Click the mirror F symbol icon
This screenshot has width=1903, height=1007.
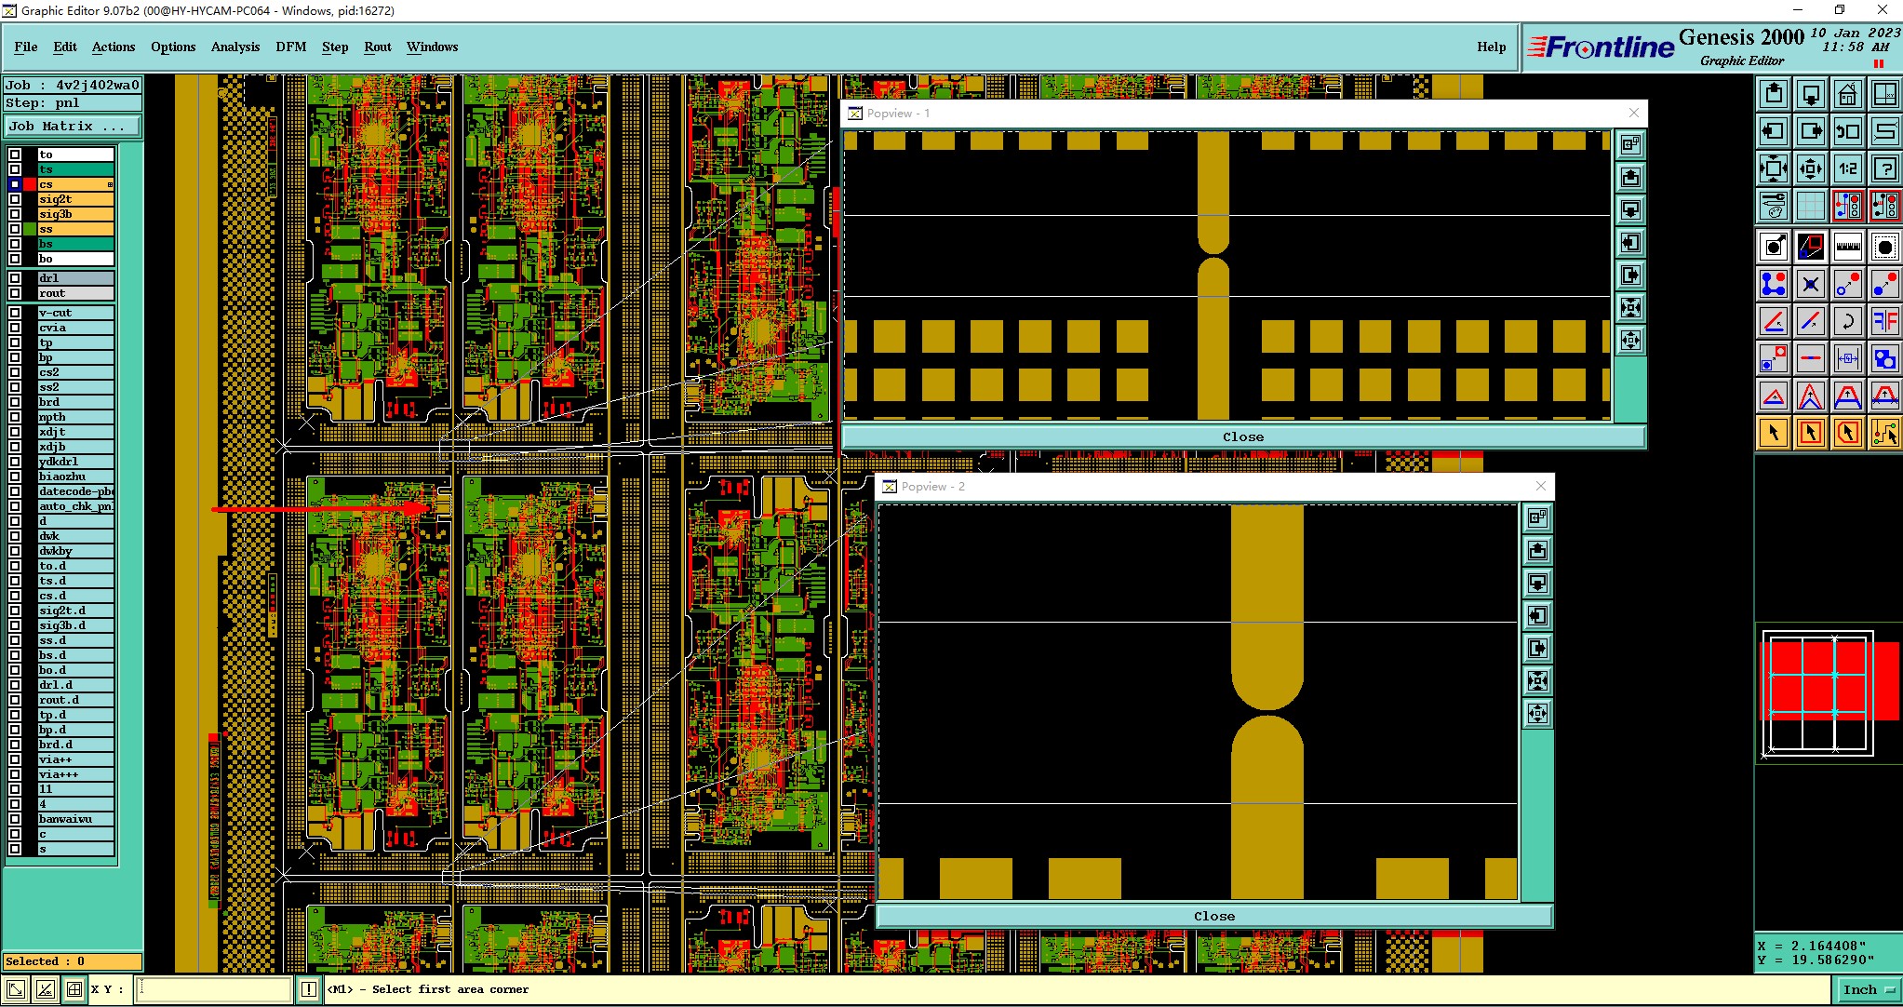click(1884, 322)
